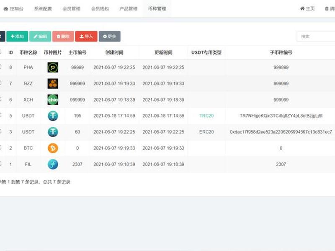
Task: Open the 控制台 dashboard menu
Action: [x=13, y=9]
